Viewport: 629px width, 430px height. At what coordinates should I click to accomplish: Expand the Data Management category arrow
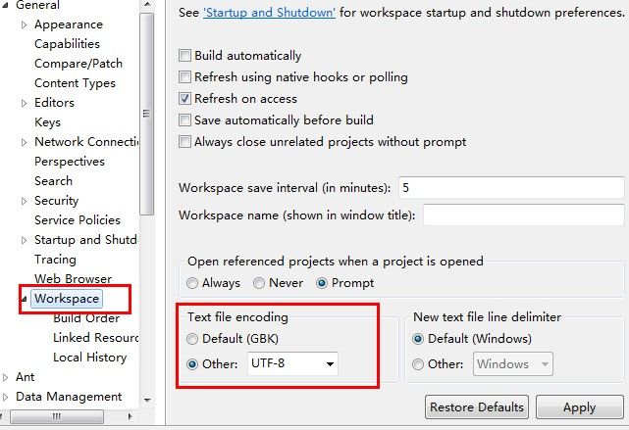click(x=5, y=397)
